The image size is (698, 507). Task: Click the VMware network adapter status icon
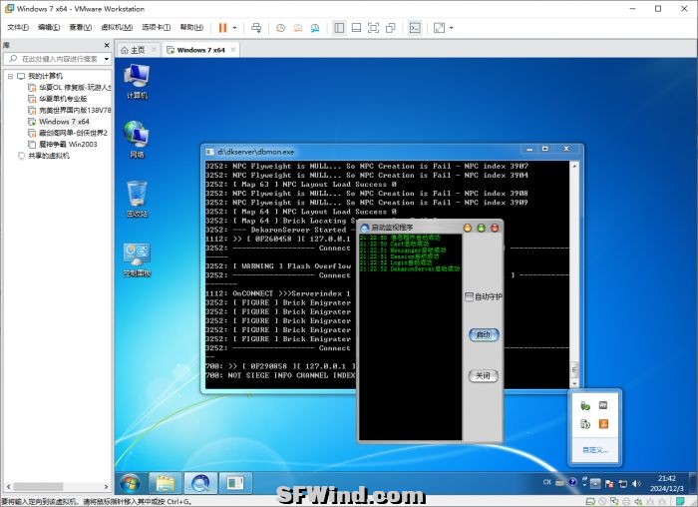click(x=614, y=502)
